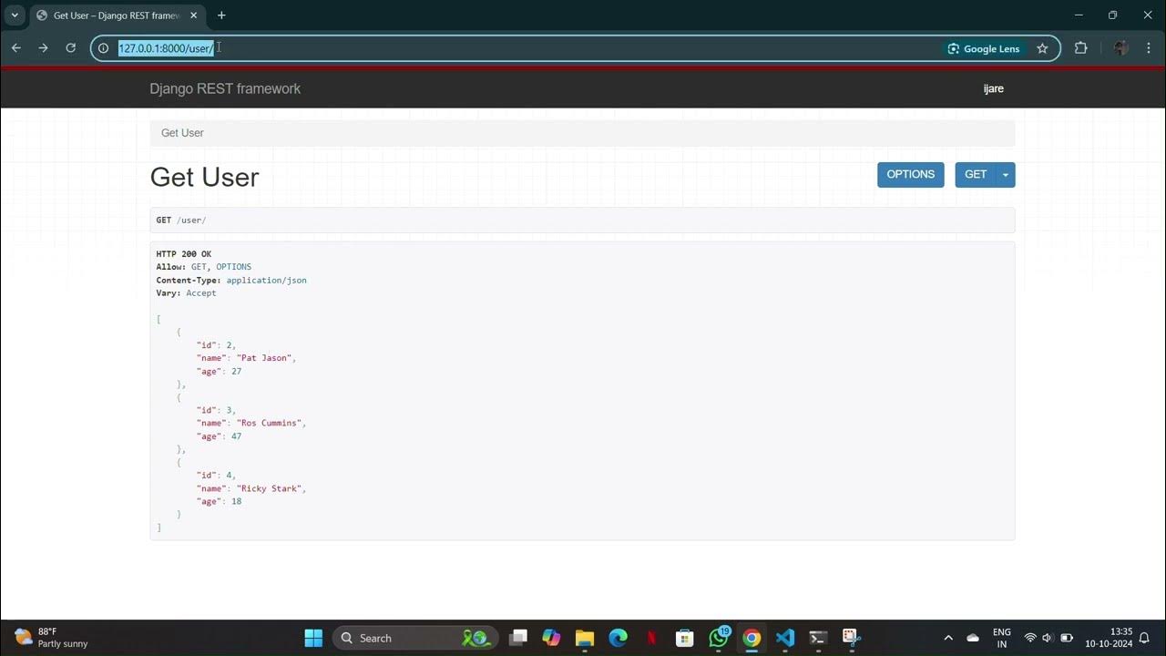Click the GET button
Image resolution: width=1166 pixels, height=656 pixels.
pos(976,175)
